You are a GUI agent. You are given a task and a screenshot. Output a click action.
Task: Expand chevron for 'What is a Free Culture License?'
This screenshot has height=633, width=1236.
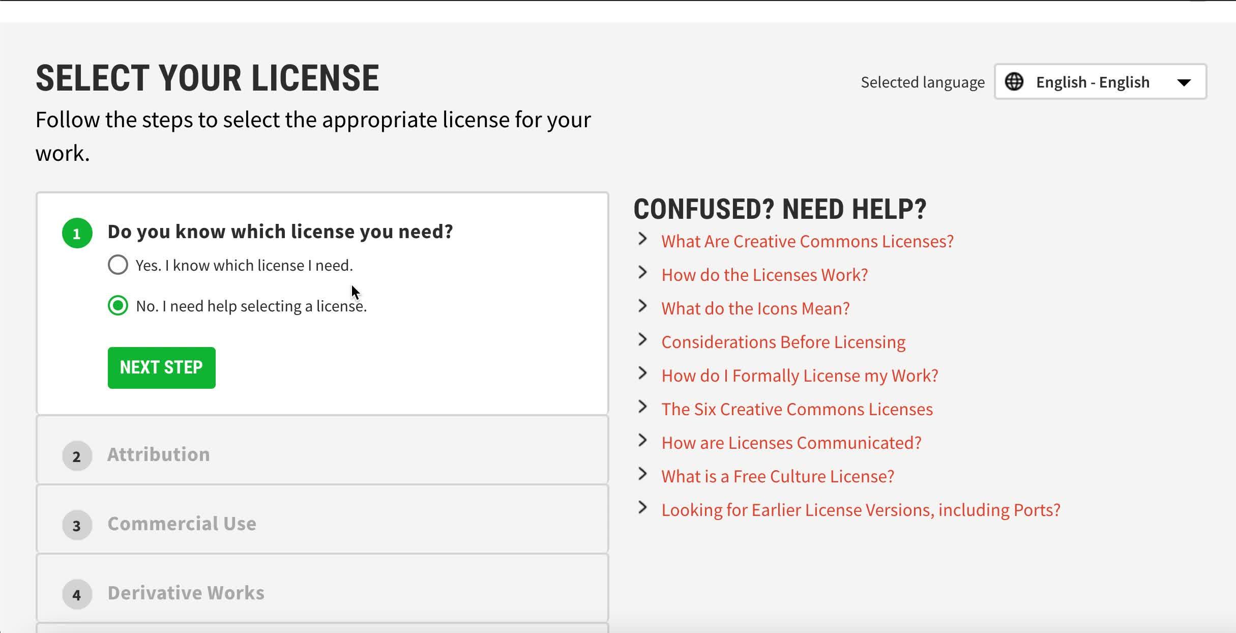(643, 474)
